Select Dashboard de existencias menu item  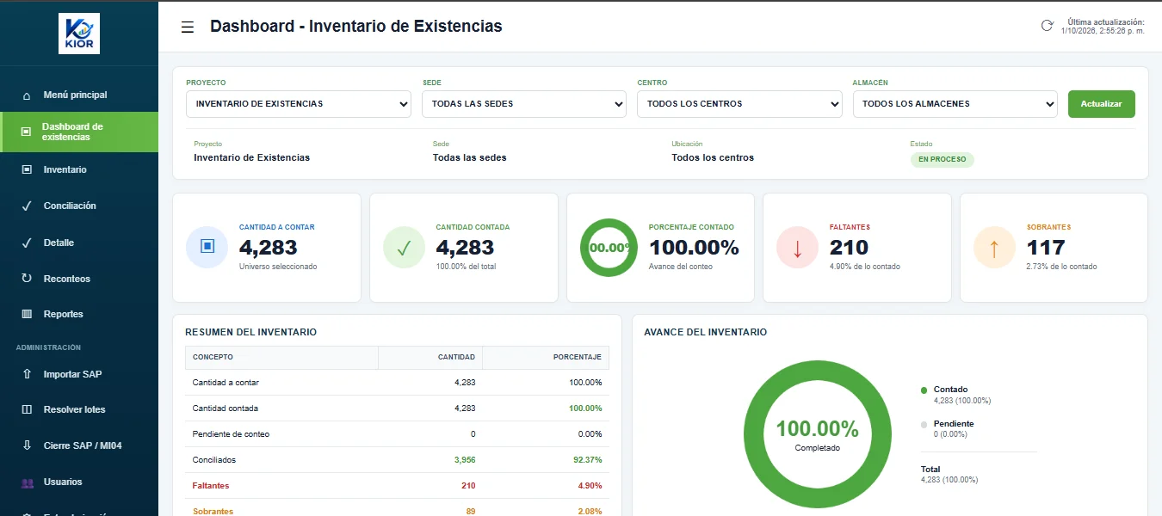pyautogui.click(x=79, y=132)
